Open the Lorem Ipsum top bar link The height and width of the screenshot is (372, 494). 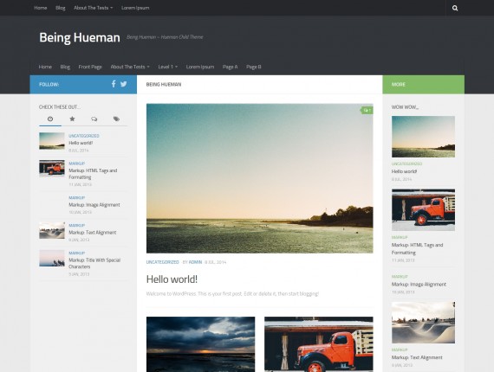pos(135,8)
